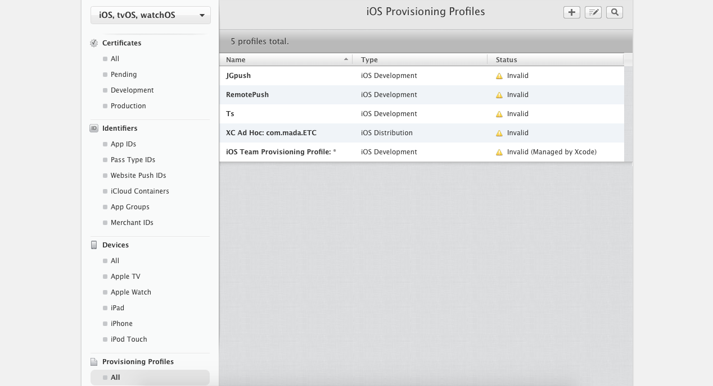Click the plus icon to add profile
Viewport: 713px width, 386px height.
(571, 12)
